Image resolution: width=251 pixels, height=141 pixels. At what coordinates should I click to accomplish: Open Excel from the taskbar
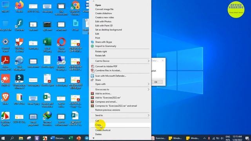tap(71, 138)
